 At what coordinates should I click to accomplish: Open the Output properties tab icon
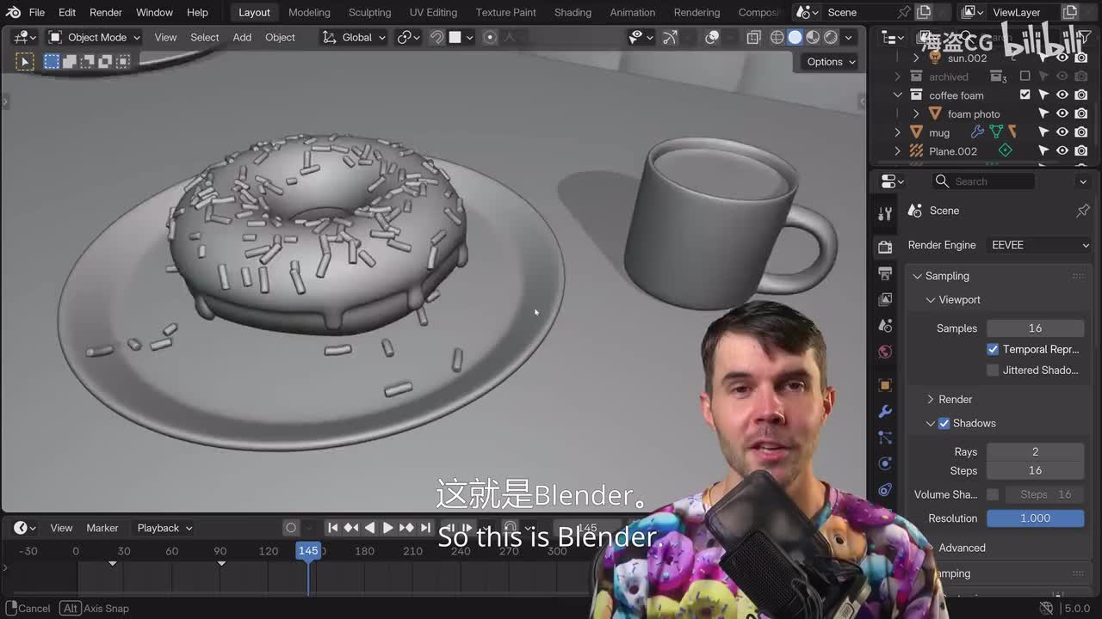point(885,273)
